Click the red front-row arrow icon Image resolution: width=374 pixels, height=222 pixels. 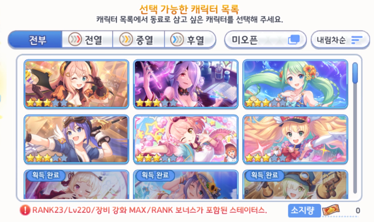click(x=75, y=39)
